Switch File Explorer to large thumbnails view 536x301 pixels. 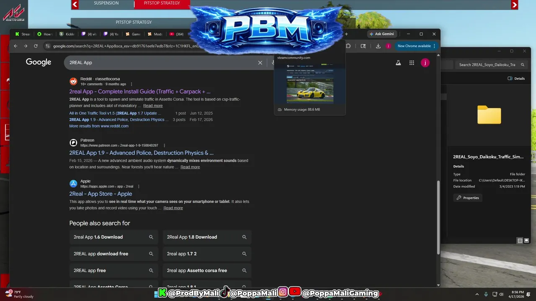pos(526,240)
